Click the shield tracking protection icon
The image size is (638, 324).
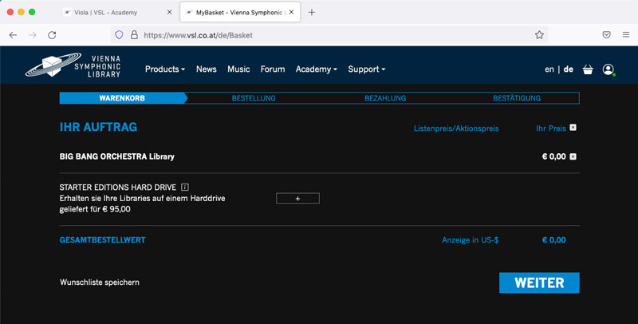(x=119, y=35)
